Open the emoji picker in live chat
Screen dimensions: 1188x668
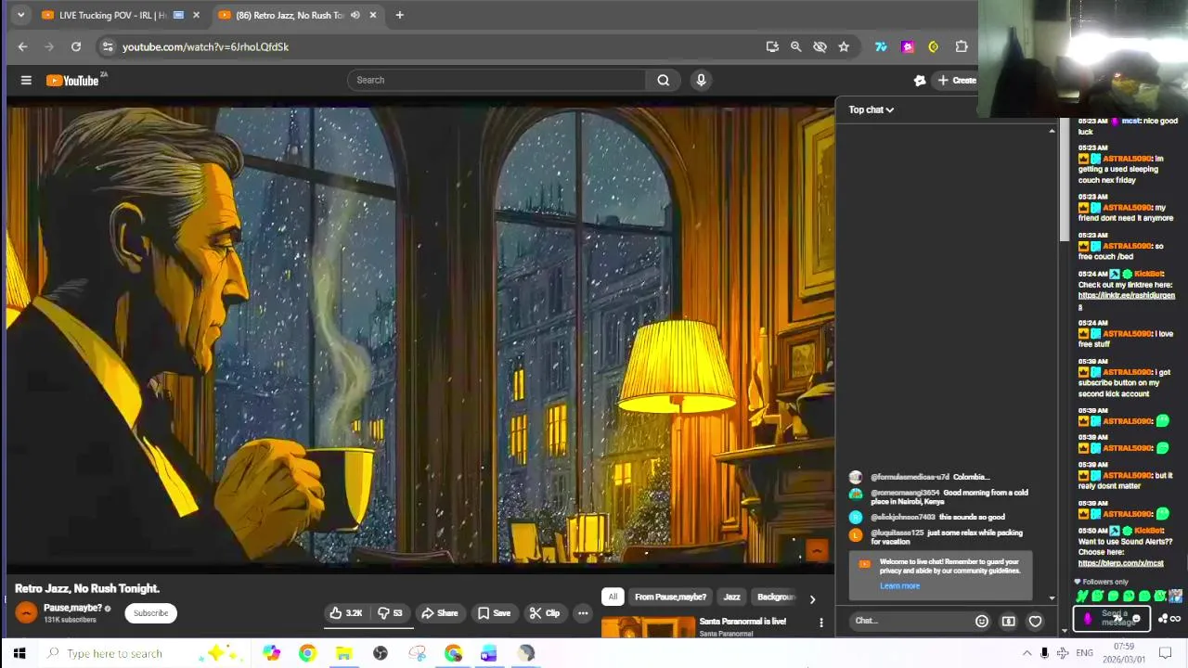pos(981,622)
